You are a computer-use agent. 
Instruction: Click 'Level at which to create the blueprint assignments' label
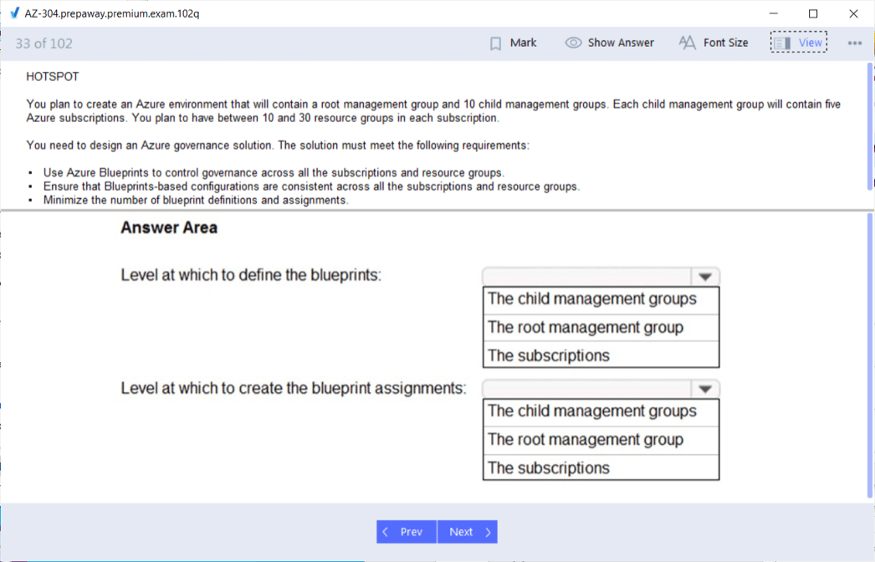tap(294, 388)
